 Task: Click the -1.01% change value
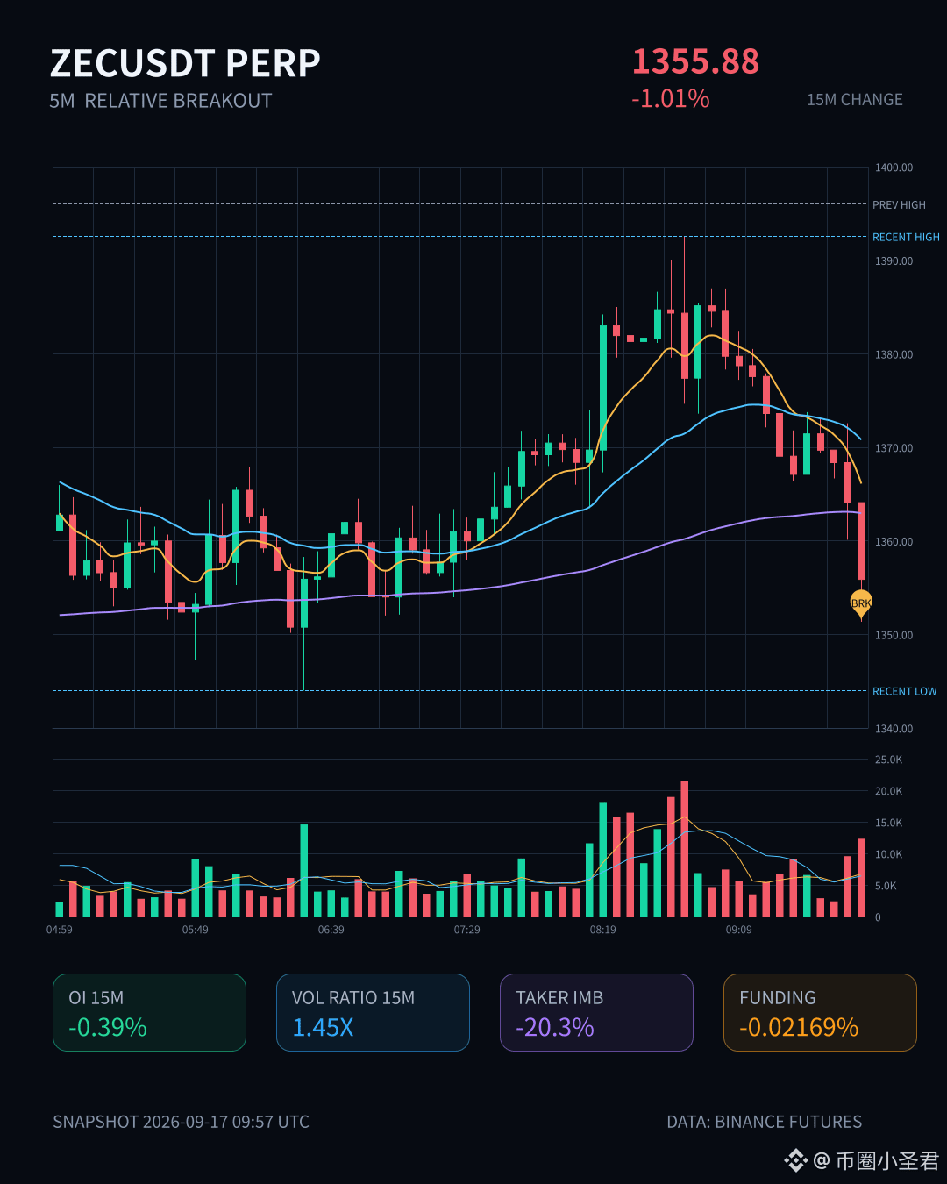[671, 98]
